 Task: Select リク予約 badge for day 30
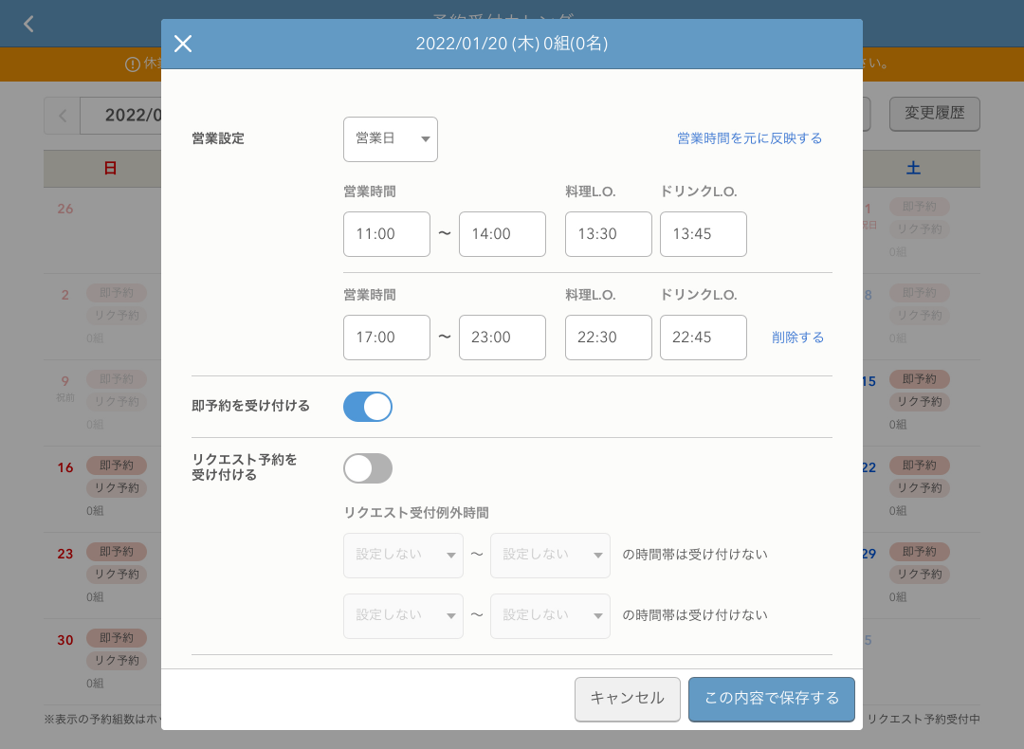pyautogui.click(x=117, y=660)
